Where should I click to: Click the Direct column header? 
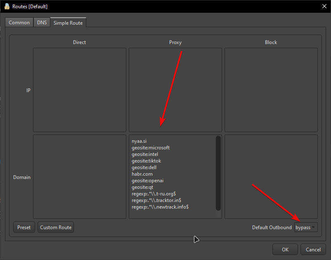79,42
